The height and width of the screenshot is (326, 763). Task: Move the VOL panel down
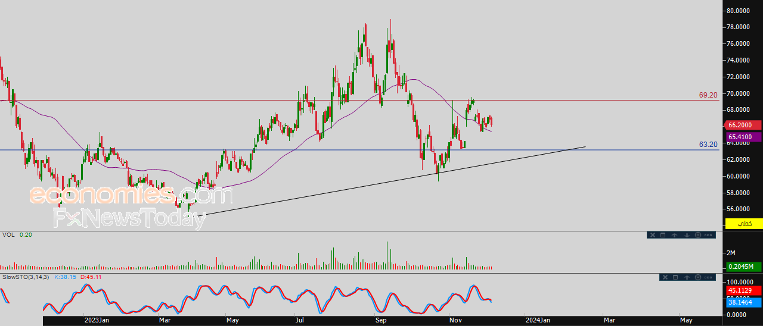pos(687,235)
